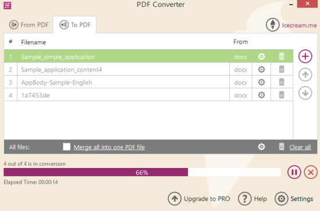
Task: Enable the merge all into one PDF checkbox
Action: tap(66, 146)
